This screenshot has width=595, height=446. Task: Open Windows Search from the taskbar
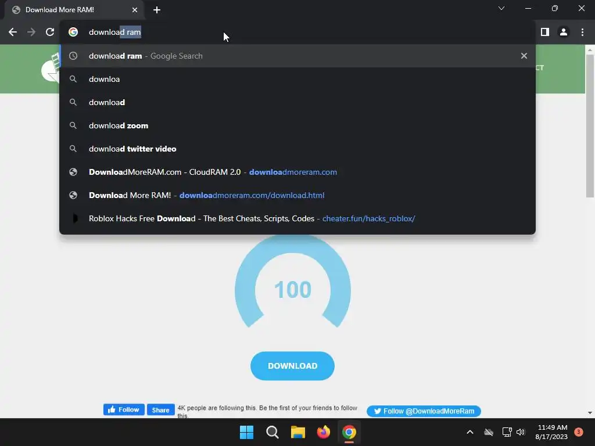[272, 432]
